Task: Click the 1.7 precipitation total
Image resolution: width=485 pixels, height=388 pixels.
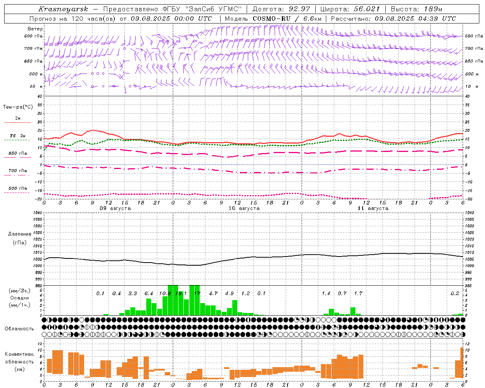Action: point(358,294)
